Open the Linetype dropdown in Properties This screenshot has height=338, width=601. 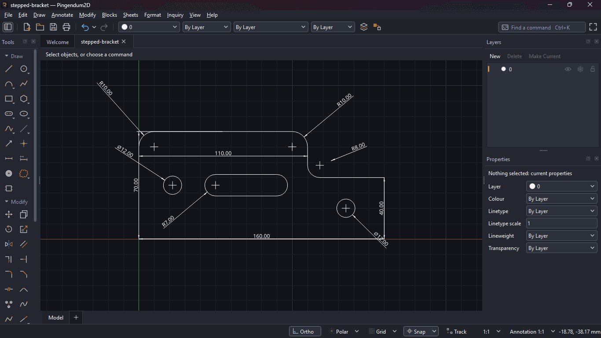click(x=562, y=211)
